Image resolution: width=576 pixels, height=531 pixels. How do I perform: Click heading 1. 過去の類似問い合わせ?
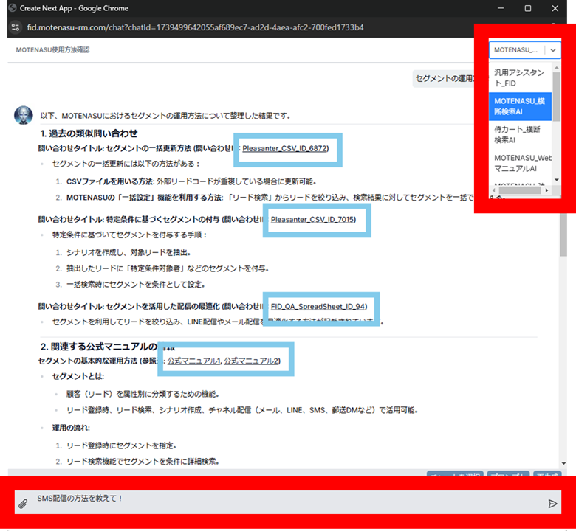click(x=89, y=133)
